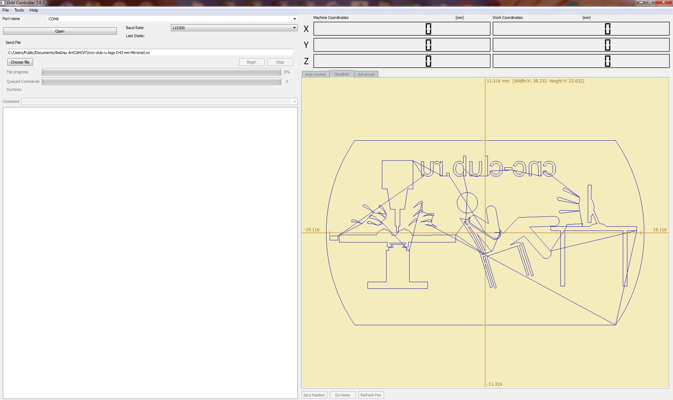673x400 pixels.
Task: Click the Runtime label
Action: (14, 89)
